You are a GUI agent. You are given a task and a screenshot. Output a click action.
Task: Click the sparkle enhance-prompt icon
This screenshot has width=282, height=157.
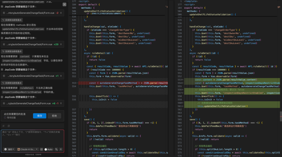point(56,149)
